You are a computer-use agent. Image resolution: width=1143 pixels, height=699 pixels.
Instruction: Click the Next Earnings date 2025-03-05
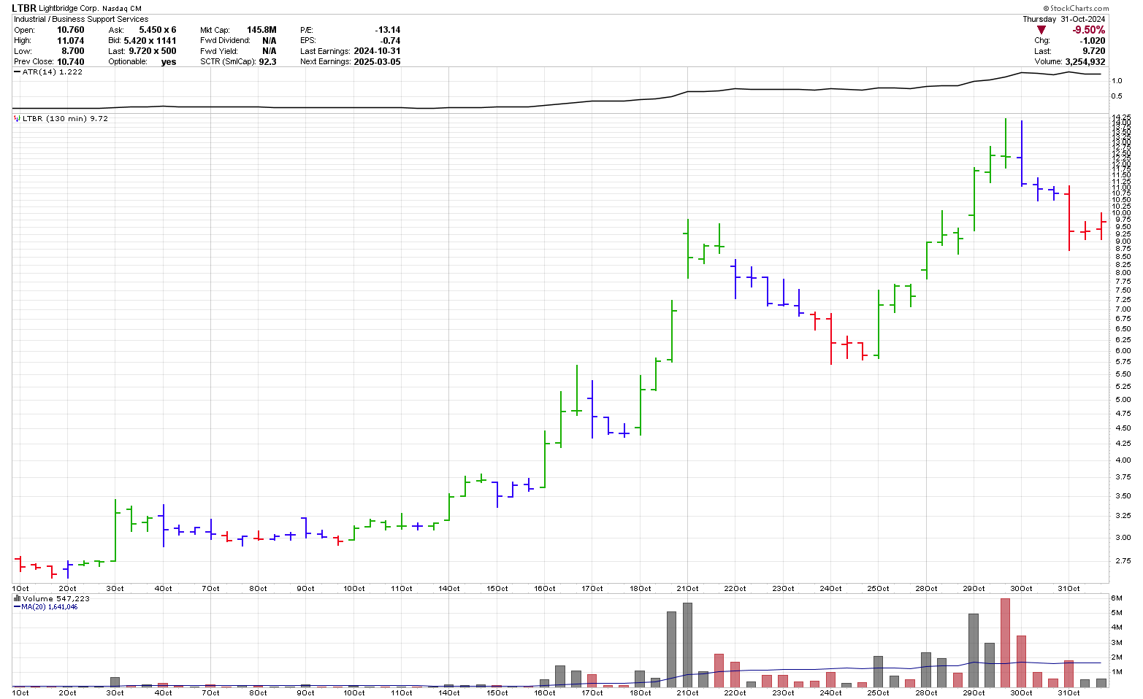pyautogui.click(x=377, y=62)
